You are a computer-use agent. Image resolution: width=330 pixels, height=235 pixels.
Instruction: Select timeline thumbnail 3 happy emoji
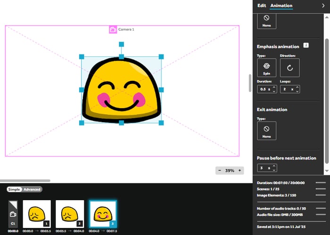103,214
